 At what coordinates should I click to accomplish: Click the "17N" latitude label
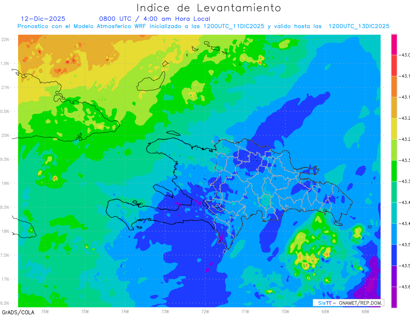pos(5,279)
